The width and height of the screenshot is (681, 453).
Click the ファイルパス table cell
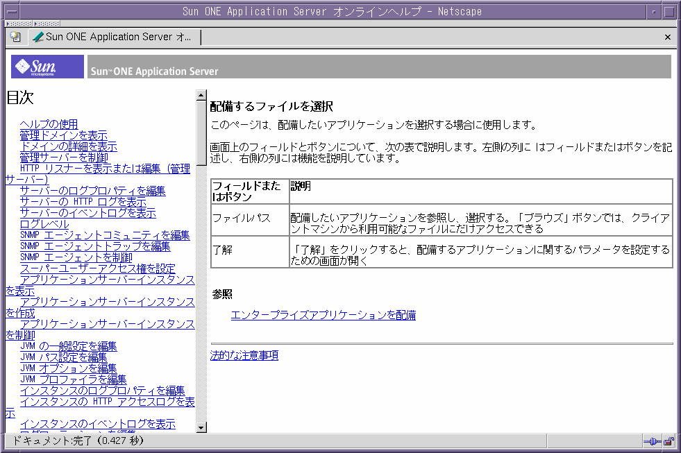pyautogui.click(x=250, y=220)
